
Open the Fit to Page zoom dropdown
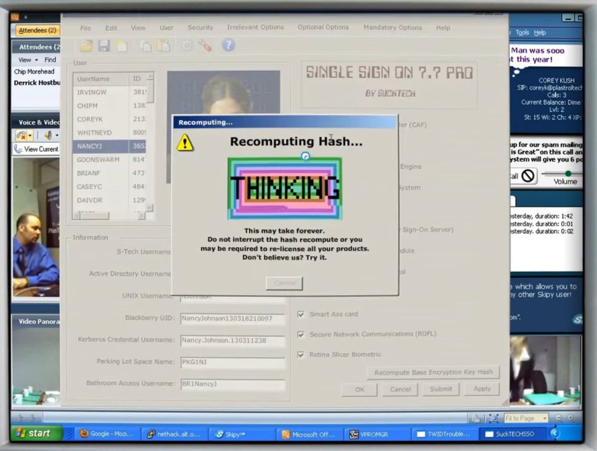544,418
